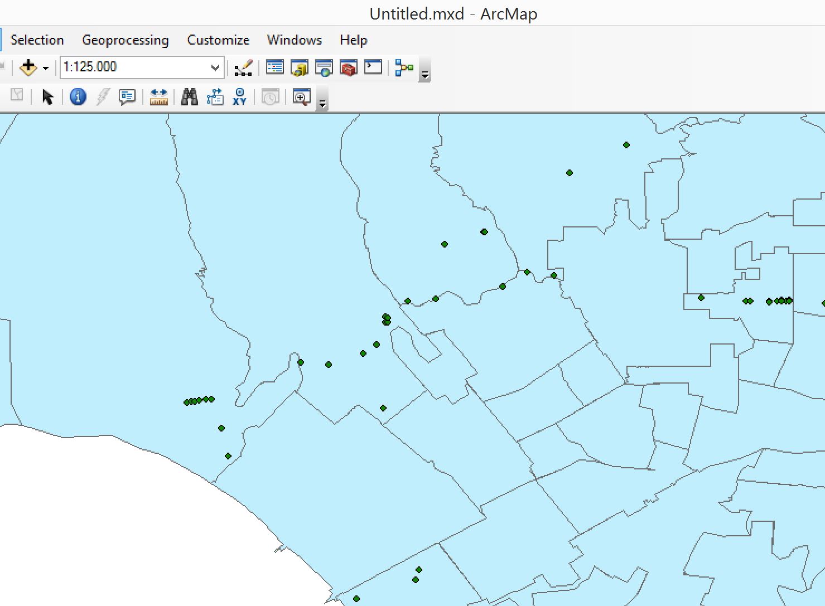Click the Hyperlink lightning tool
The image size is (825, 606).
pyautogui.click(x=103, y=97)
